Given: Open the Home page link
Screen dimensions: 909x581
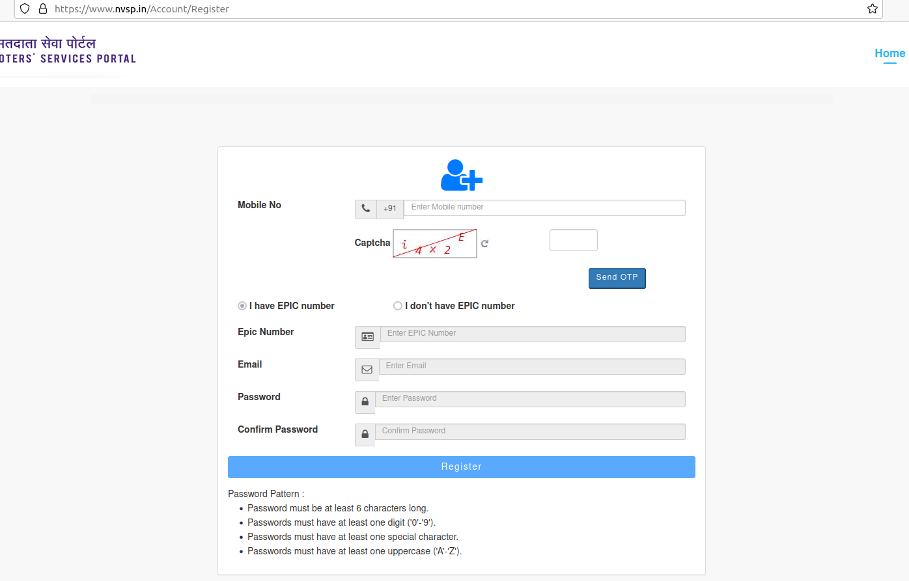Looking at the screenshot, I should pos(889,53).
